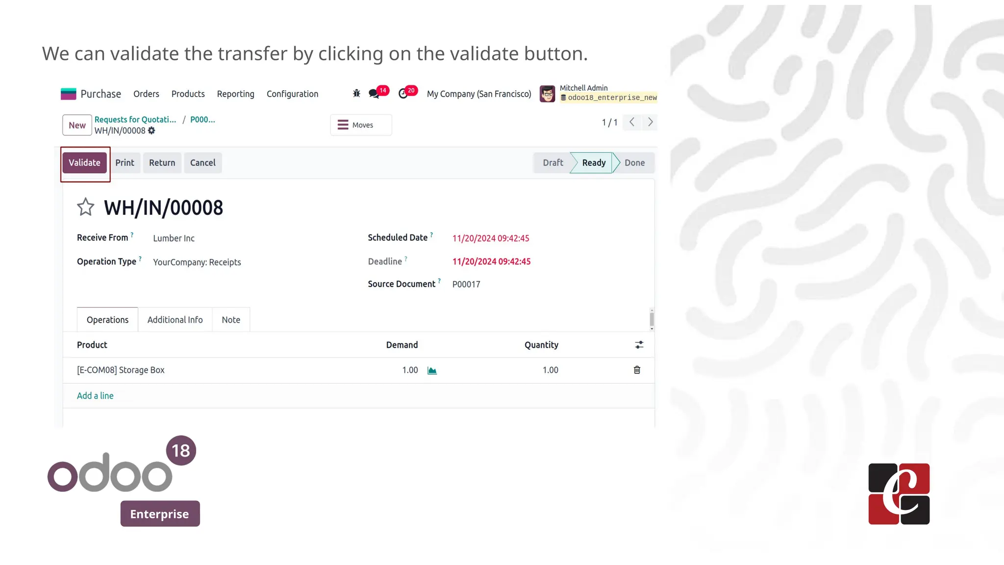
Task: Click Lumber Inc in Receive From field
Action: (x=174, y=238)
